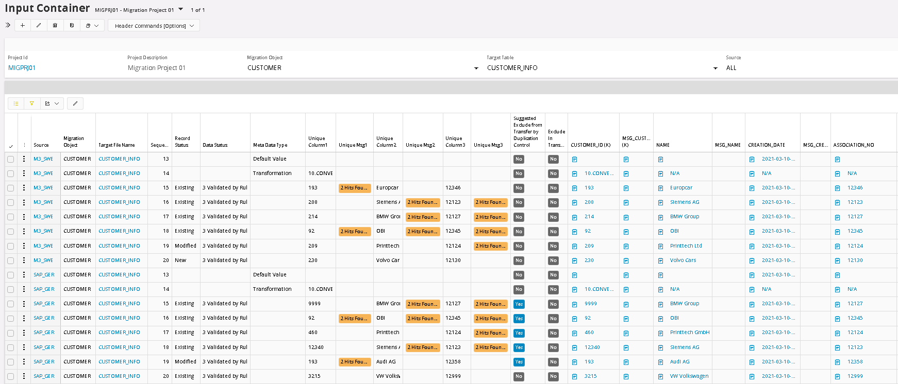This screenshot has width=898, height=384.
Task: Click the trash icon in header toolbar
Action: pos(55,25)
